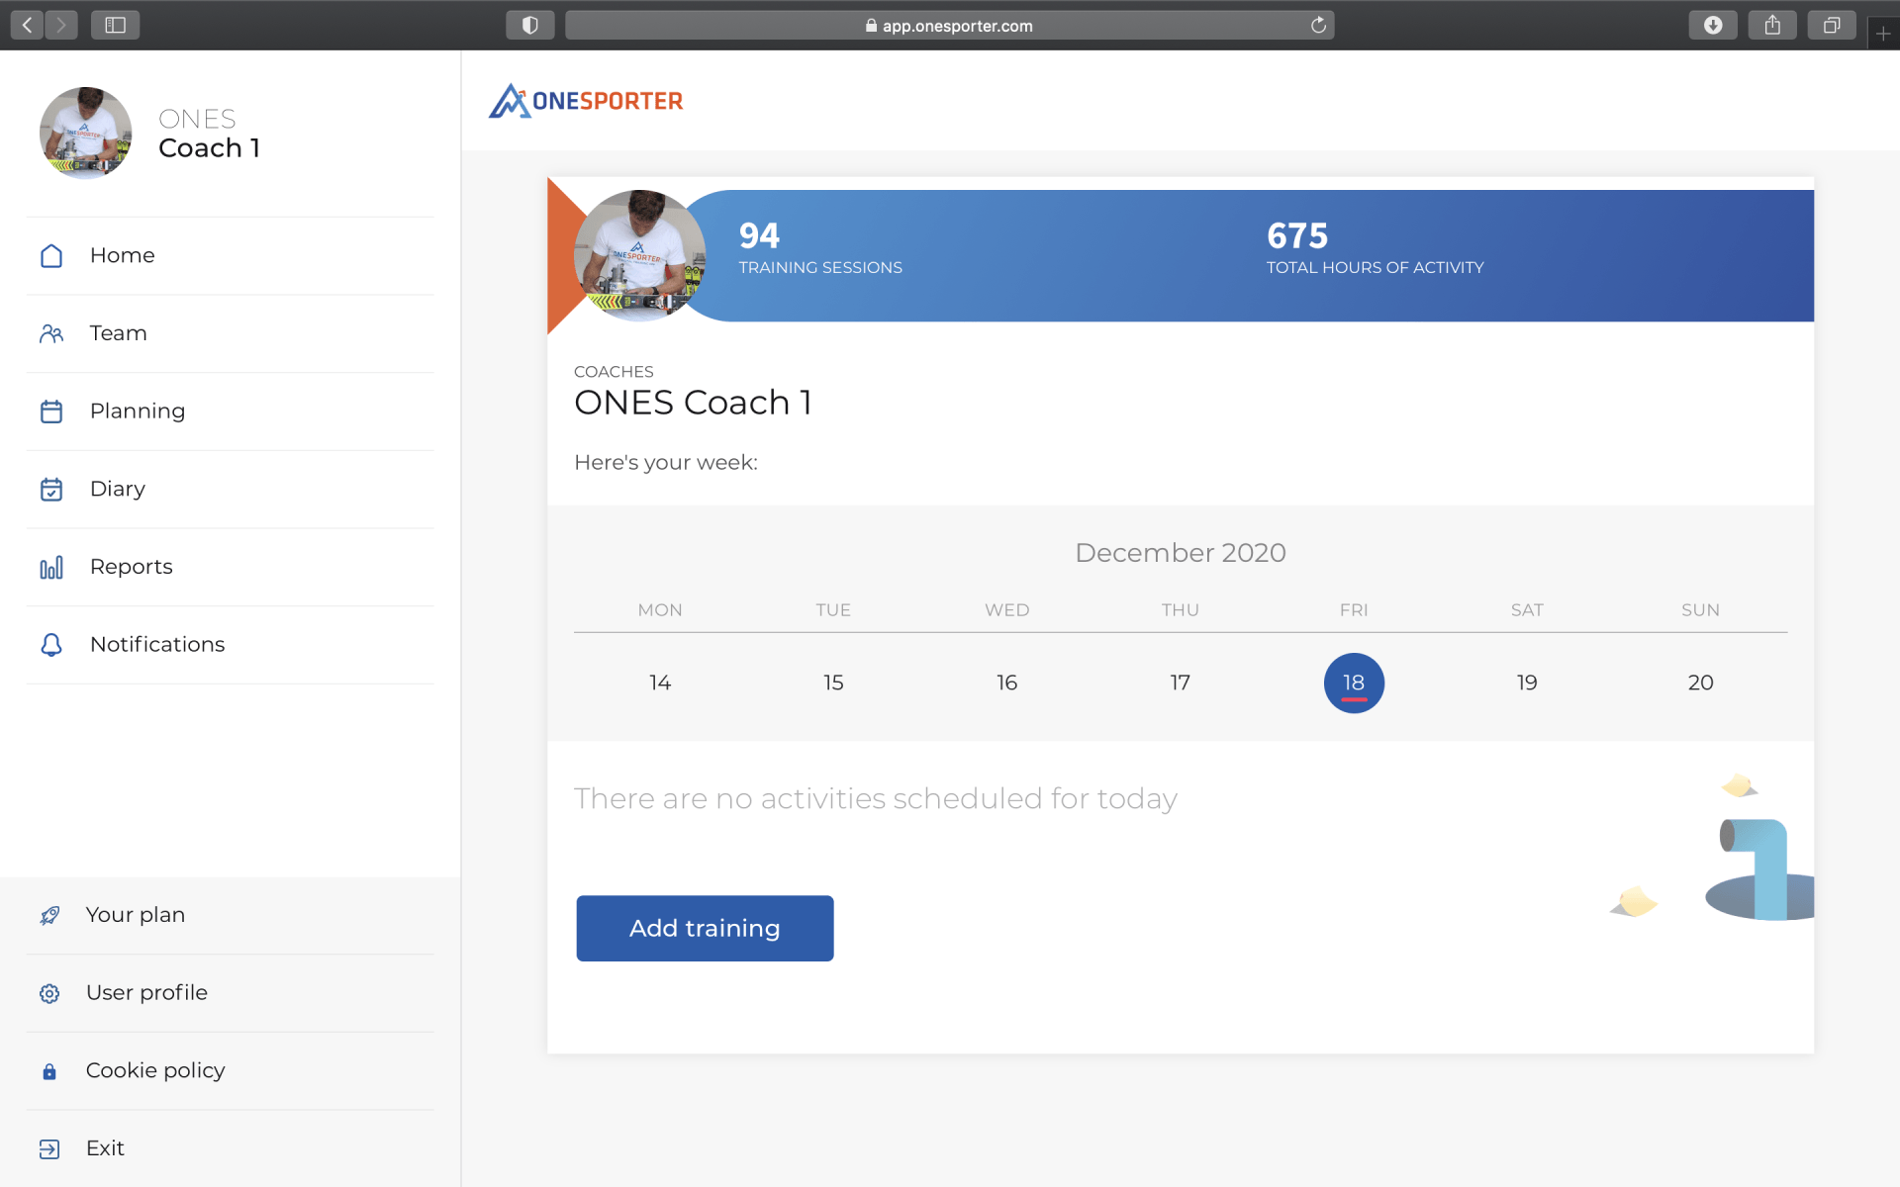Click the Add training button
1900x1187 pixels.
705,928
